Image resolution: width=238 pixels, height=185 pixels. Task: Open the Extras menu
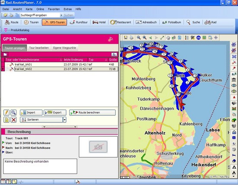68,9
